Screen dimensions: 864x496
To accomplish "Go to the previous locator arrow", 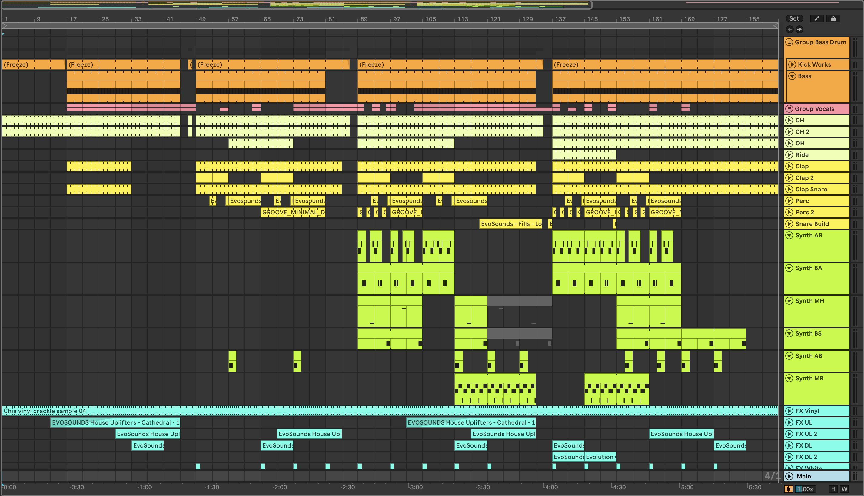I will [x=789, y=29].
